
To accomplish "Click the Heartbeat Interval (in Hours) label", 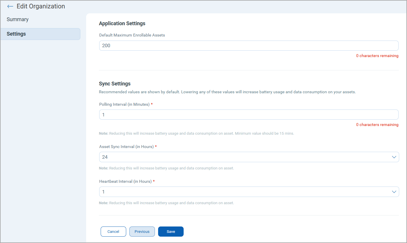I will pos(126,181).
